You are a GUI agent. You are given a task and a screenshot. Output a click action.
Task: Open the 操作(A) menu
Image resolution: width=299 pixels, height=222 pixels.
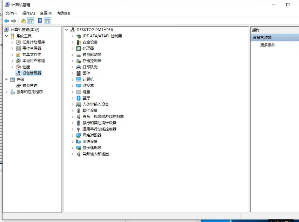(29, 13)
